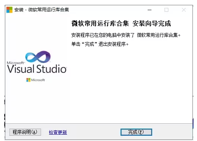Viewport: 197px width, 141px height.
Task: Close the installer with the X icon
Action: (x=184, y=10)
